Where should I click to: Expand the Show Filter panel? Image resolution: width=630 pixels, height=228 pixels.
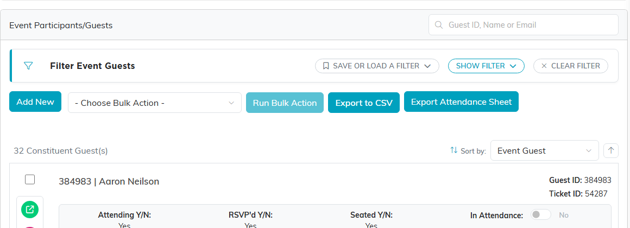(486, 66)
